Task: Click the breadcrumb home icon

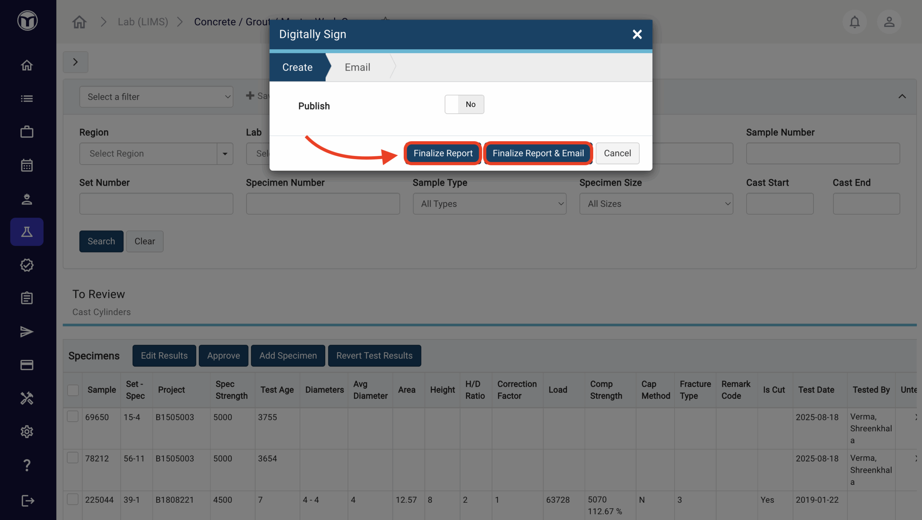Action: pos(79,22)
